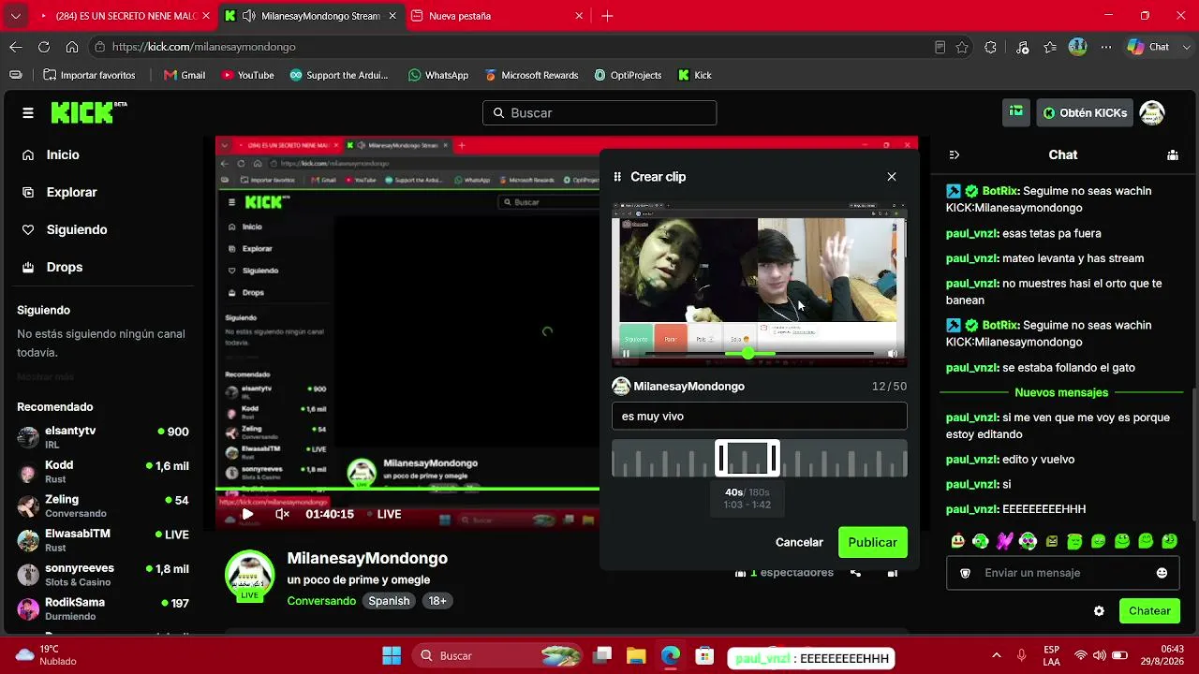The width and height of the screenshot is (1199, 674).
Task: Open the YouTube bookmark
Action: [x=247, y=75]
